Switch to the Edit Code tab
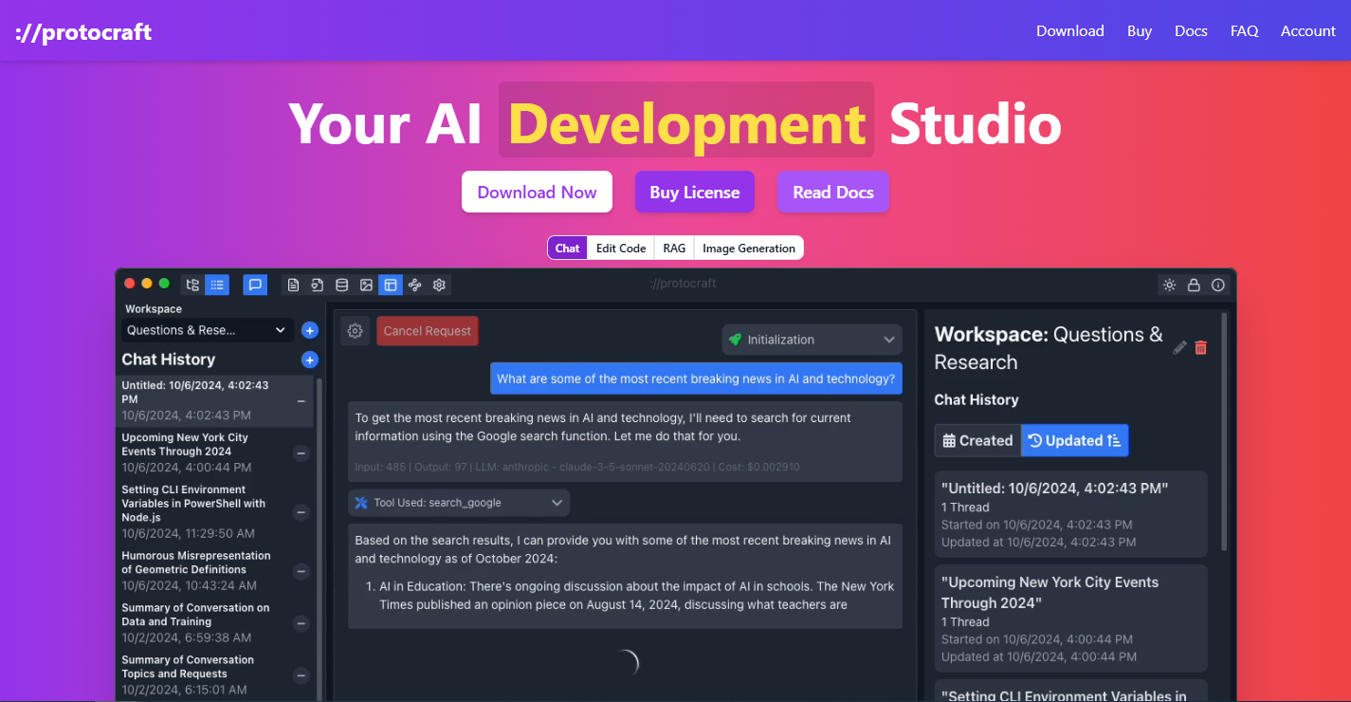This screenshot has width=1351, height=702. (621, 248)
